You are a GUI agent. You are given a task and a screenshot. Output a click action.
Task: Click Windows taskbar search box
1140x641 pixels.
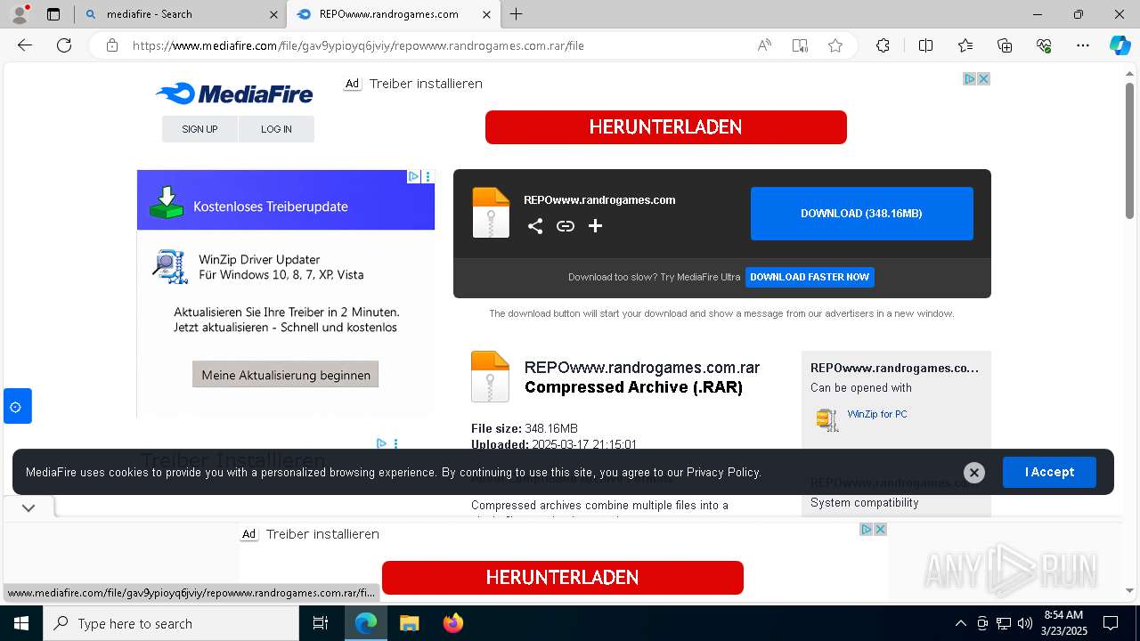[x=171, y=623]
